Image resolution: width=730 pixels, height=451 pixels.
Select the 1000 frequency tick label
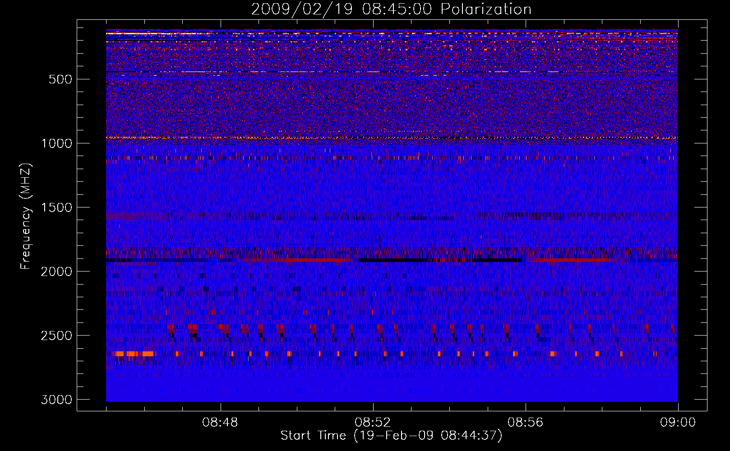(56, 143)
